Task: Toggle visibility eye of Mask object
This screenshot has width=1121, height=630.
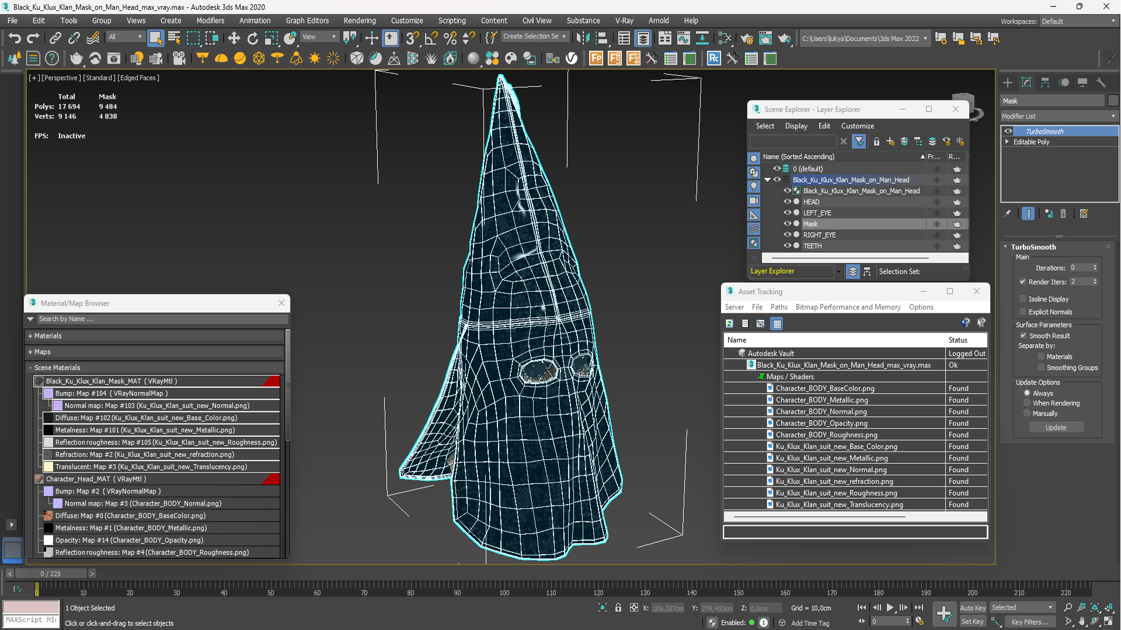Action: pyautogui.click(x=787, y=224)
